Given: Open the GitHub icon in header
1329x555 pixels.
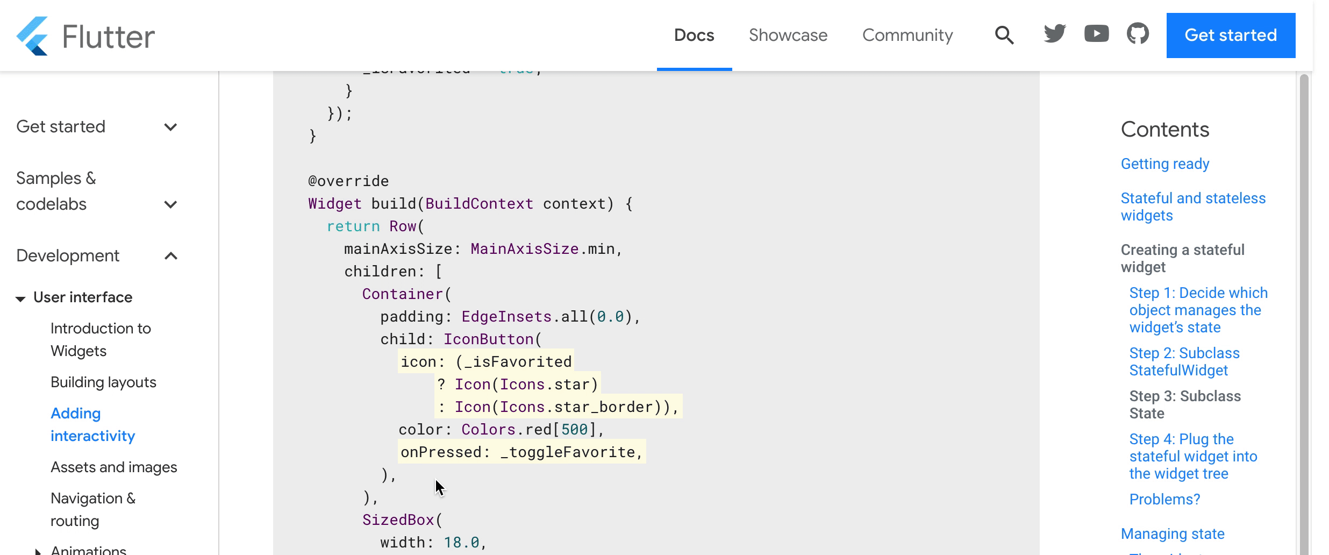Looking at the screenshot, I should (1138, 34).
